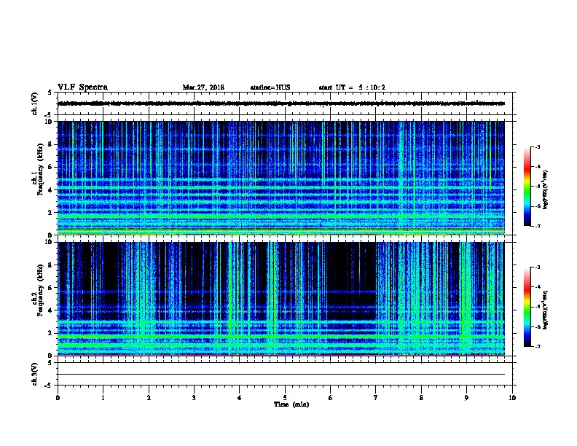Image resolution: width=577 pixels, height=446 pixels.
Task: Click the ch.1 spectrogram panel
Action: (281, 178)
